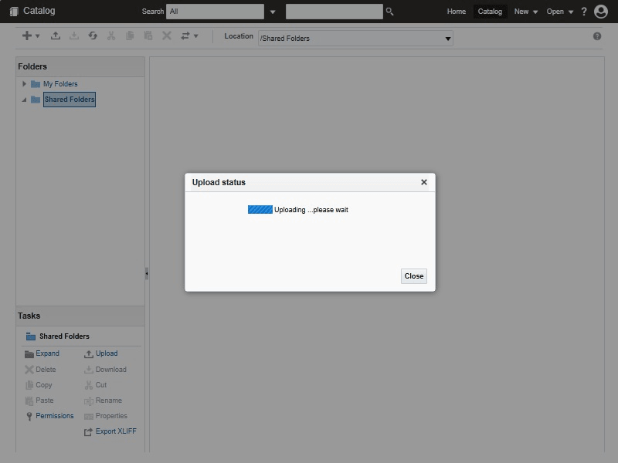Click the Rename task link
This screenshot has height=463, width=618.
108,400
